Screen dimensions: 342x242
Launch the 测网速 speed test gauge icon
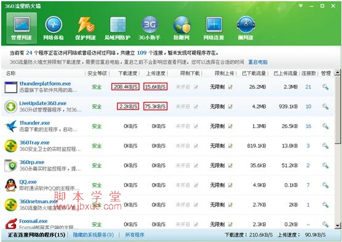(246, 25)
